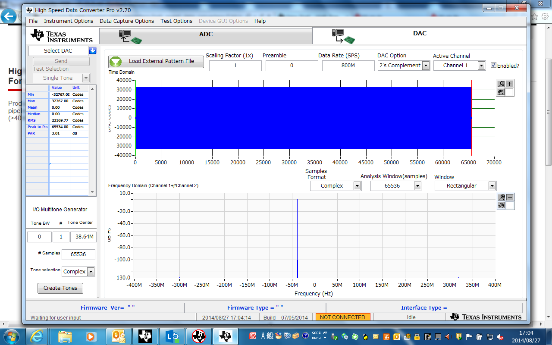Click the Preamble input field

click(x=292, y=66)
